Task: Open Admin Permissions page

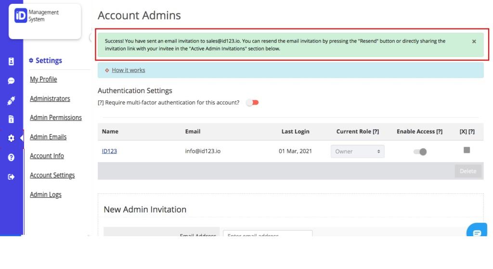Action: 56,118
